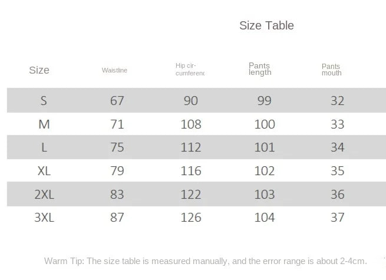This screenshot has height=280, width=386.
Task: Select pants length value 104 for 3XL
Action: click(265, 218)
